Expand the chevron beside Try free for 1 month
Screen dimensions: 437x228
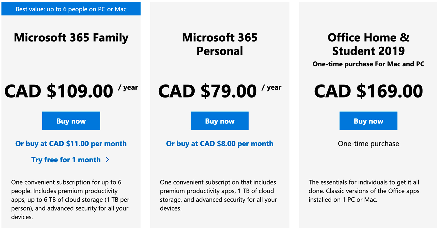coord(107,160)
